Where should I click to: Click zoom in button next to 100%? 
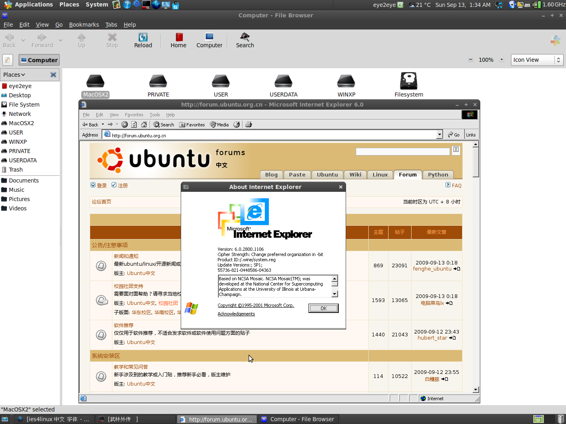pos(502,60)
